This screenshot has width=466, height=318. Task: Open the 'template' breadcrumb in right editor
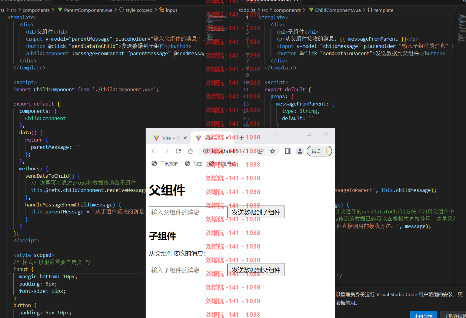pyautogui.click(x=384, y=10)
